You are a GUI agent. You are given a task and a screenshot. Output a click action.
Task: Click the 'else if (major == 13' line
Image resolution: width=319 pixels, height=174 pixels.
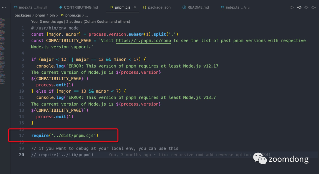point(79,91)
